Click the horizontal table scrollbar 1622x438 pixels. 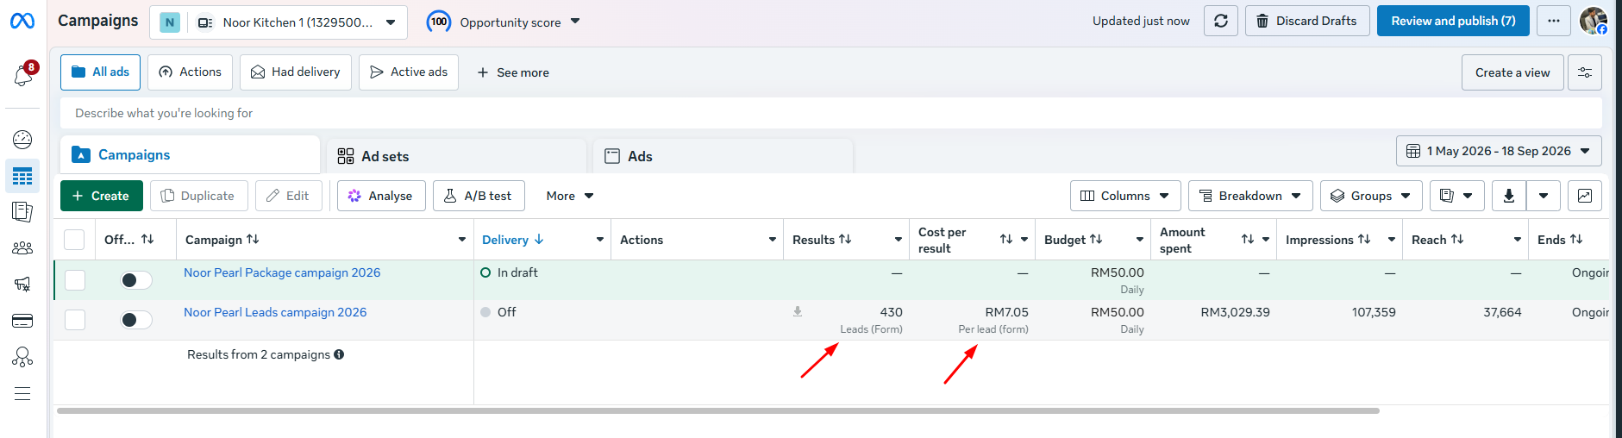click(718, 411)
